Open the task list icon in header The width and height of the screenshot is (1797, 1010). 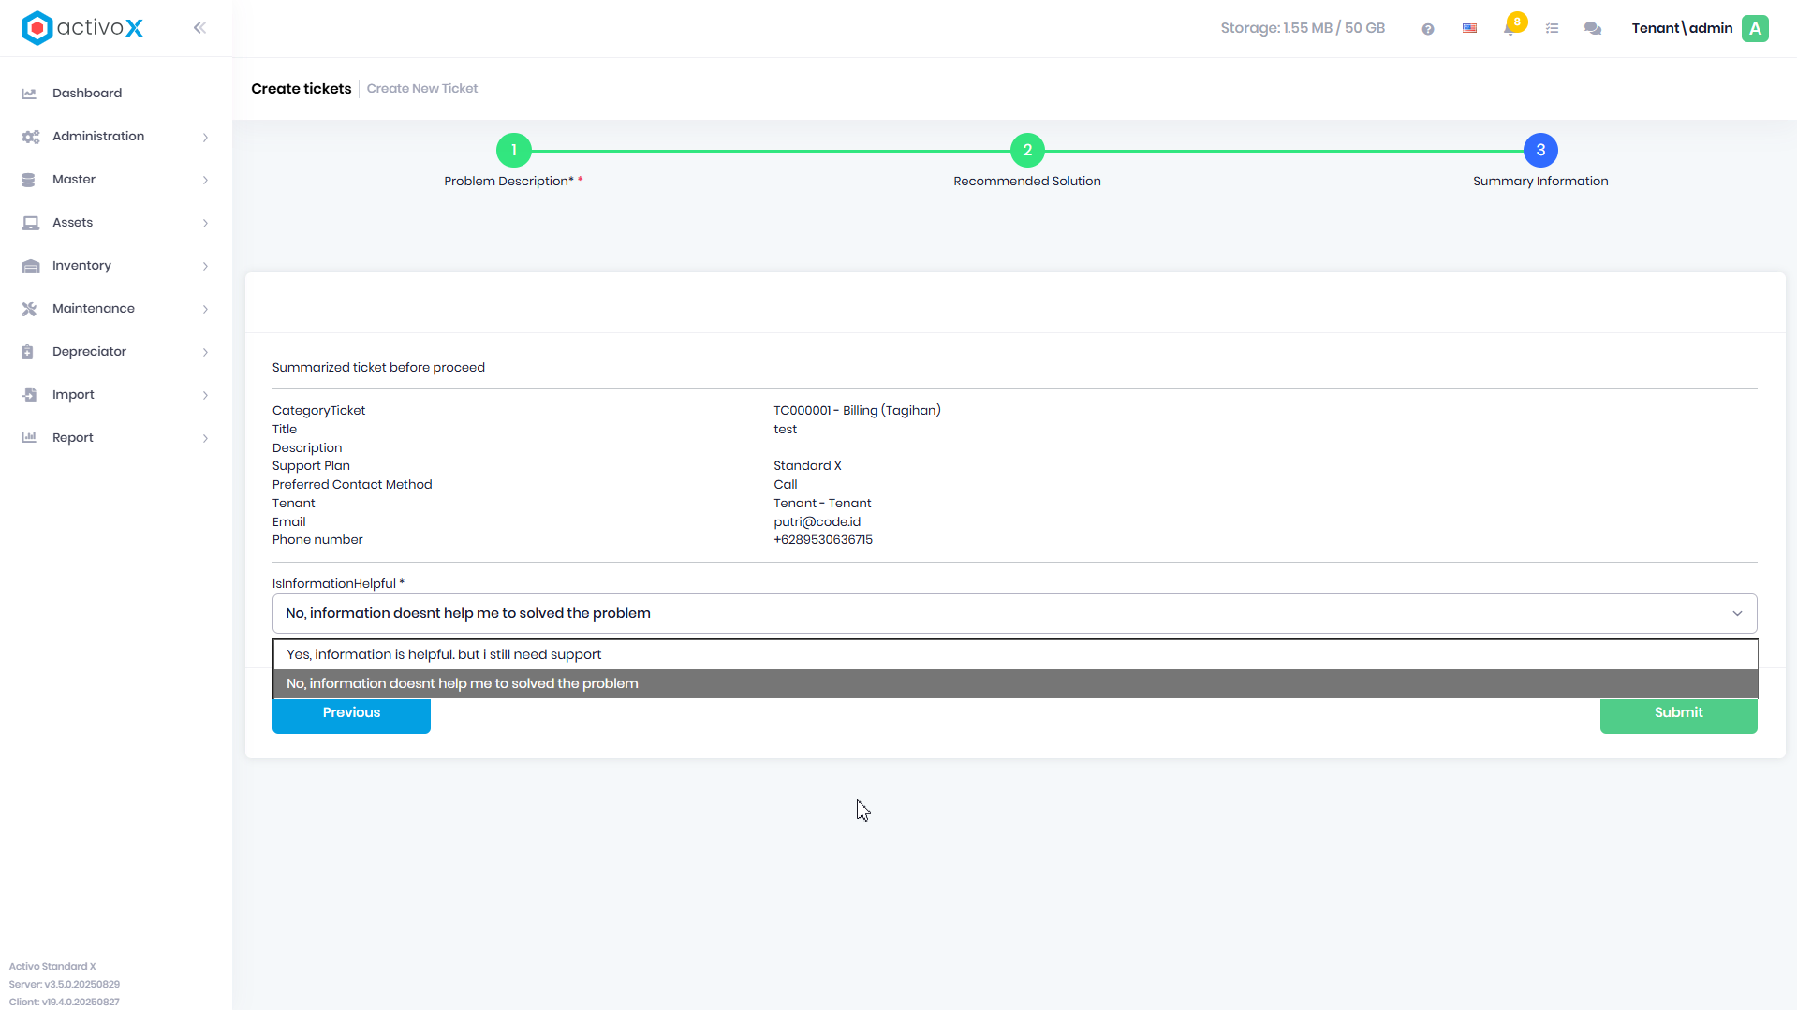coord(1553,29)
